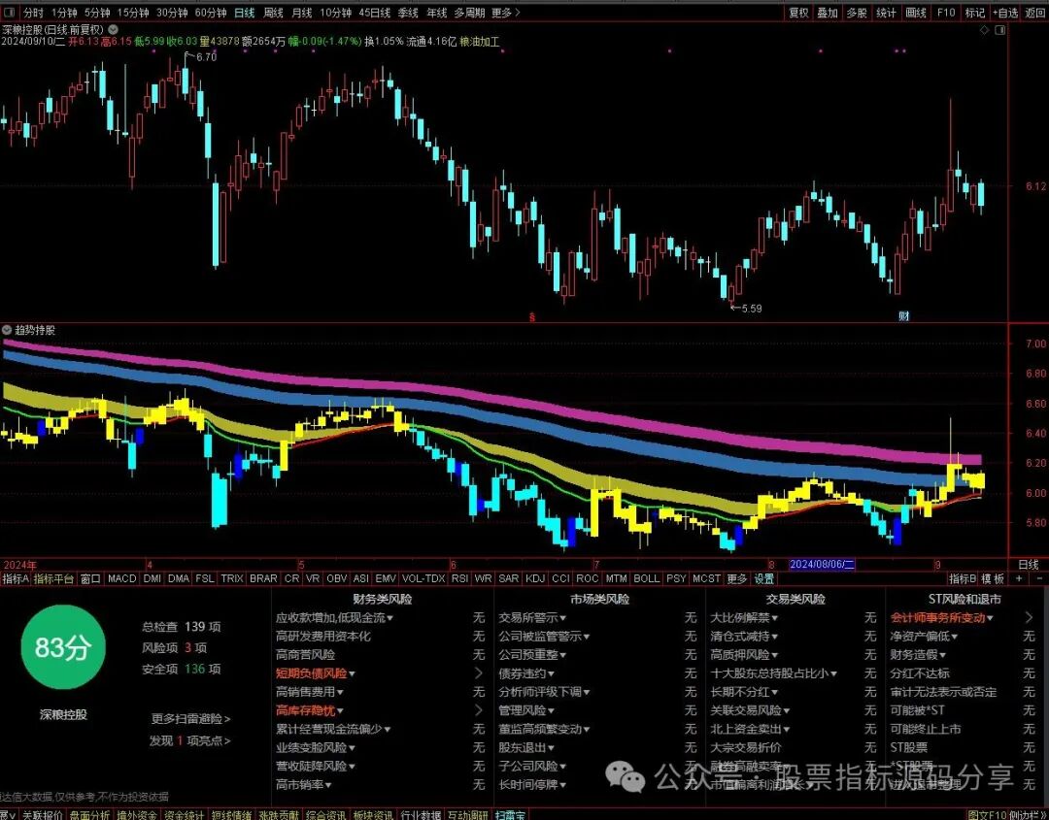The height and width of the screenshot is (820, 1049).
Task: Switch to the 资金统计 bottom tab
Action: pos(184,814)
